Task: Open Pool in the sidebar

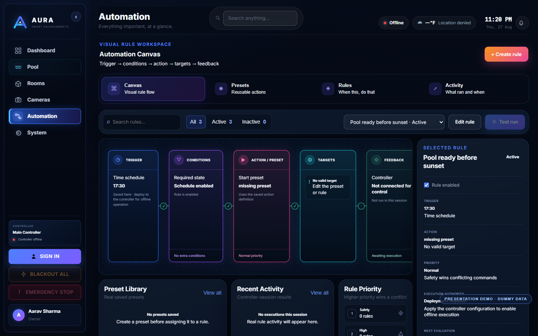Action: pyautogui.click(x=45, y=67)
